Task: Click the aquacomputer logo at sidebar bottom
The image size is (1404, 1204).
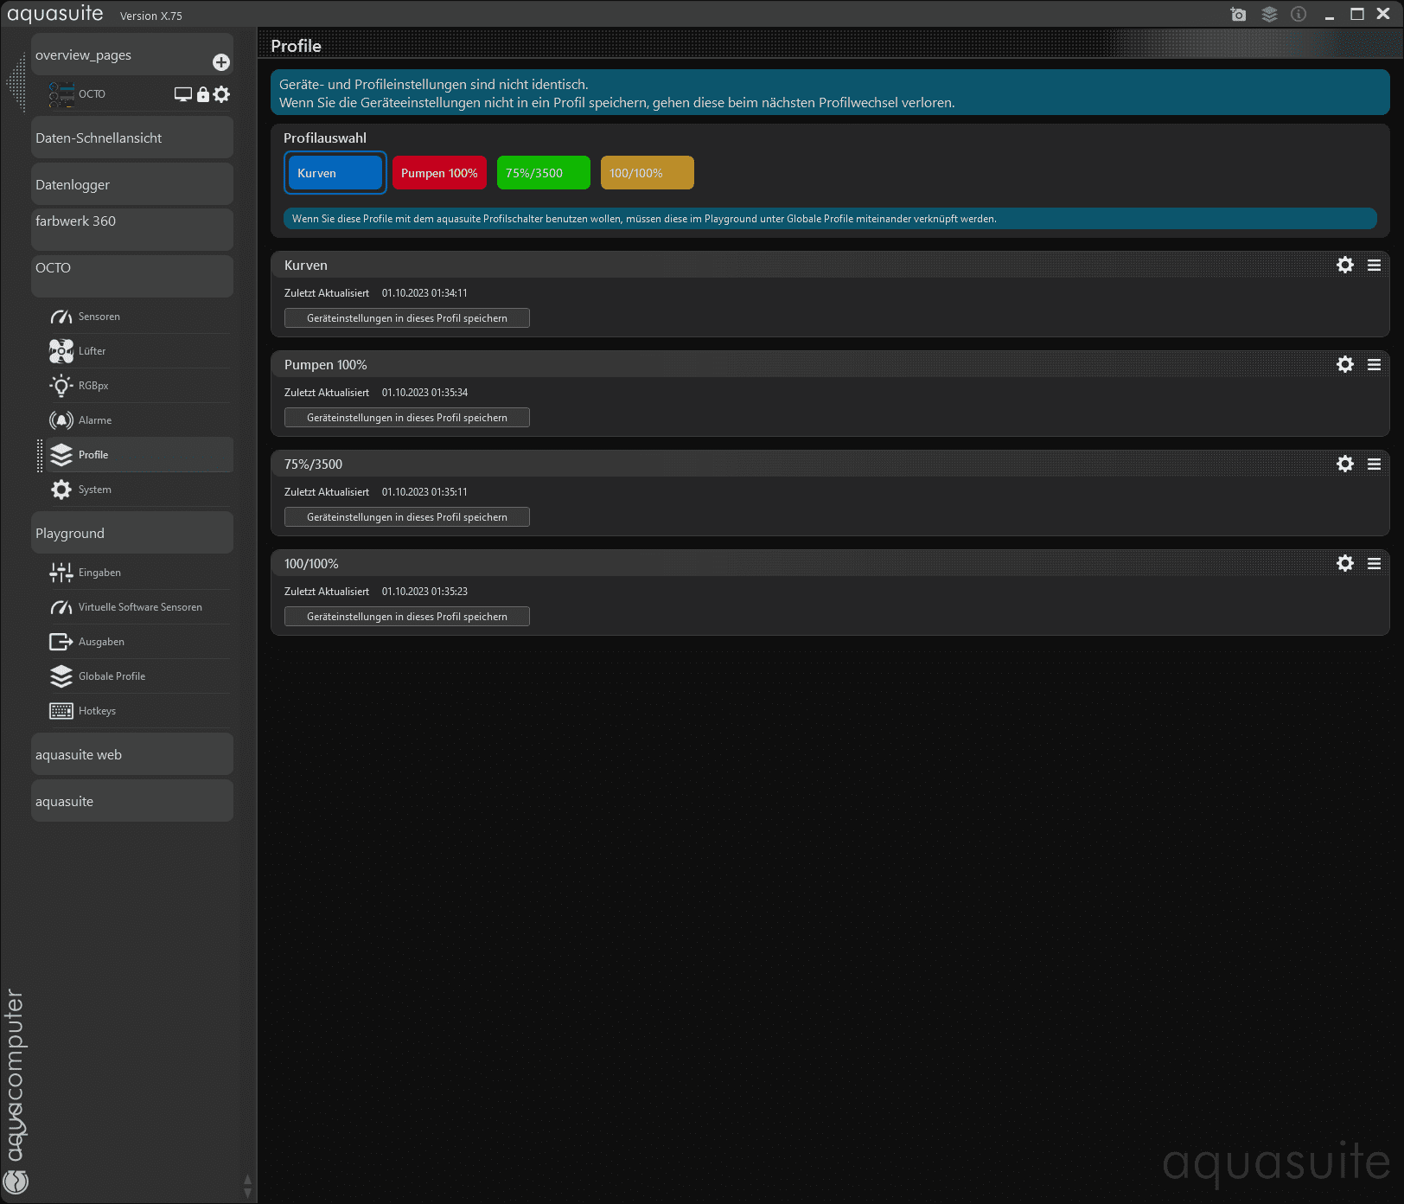Action: coord(16,1182)
